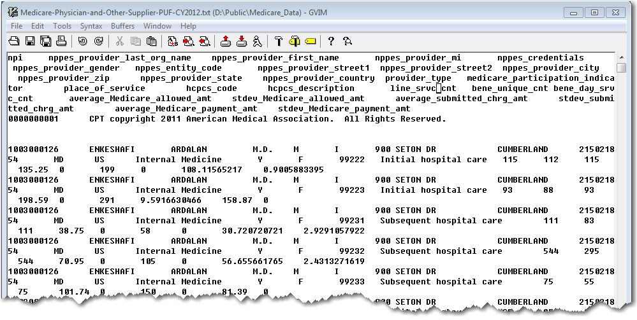The height and width of the screenshot is (320, 637).
Task: Place cursor on hcpcs_description header text
Action: click(x=311, y=88)
